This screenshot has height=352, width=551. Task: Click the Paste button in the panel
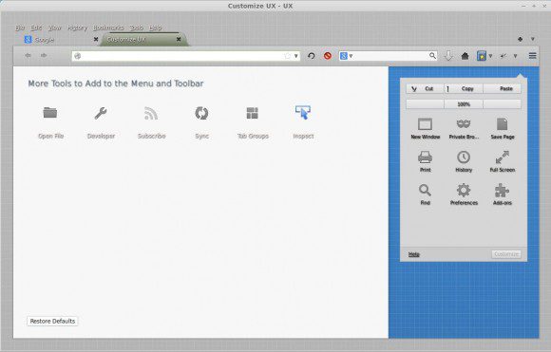click(x=503, y=89)
